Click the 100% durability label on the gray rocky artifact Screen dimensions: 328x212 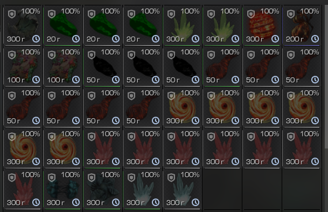[31, 11]
